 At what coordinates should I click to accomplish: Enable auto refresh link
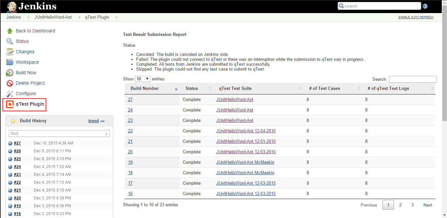tap(416, 17)
